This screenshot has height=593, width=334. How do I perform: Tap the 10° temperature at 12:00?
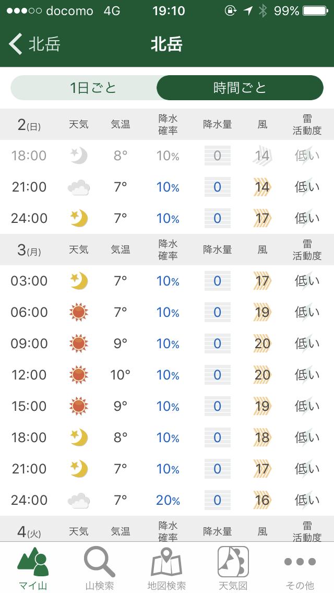[120, 375]
